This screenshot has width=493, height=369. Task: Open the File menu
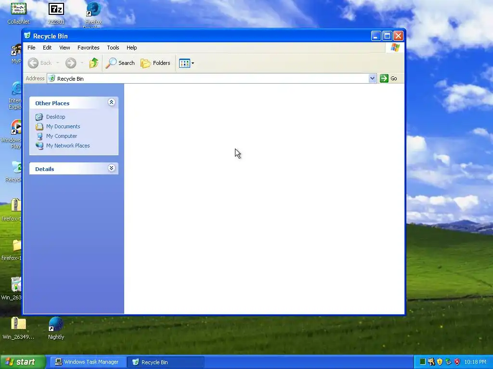coord(31,48)
